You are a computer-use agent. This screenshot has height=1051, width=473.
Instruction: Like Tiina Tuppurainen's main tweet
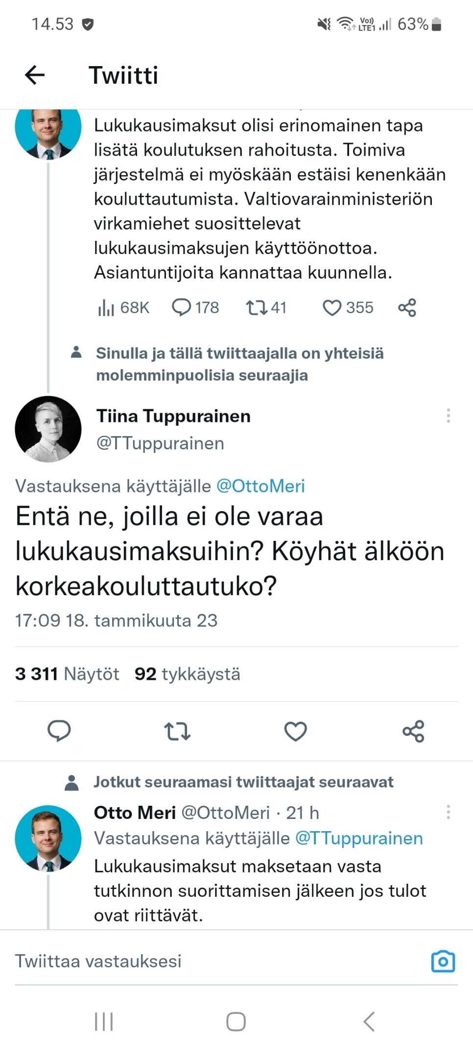[295, 731]
